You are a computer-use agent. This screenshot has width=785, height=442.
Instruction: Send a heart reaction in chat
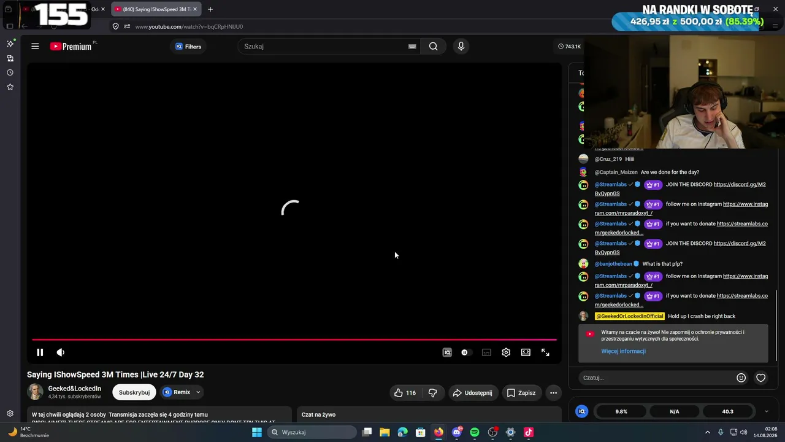[760, 378]
